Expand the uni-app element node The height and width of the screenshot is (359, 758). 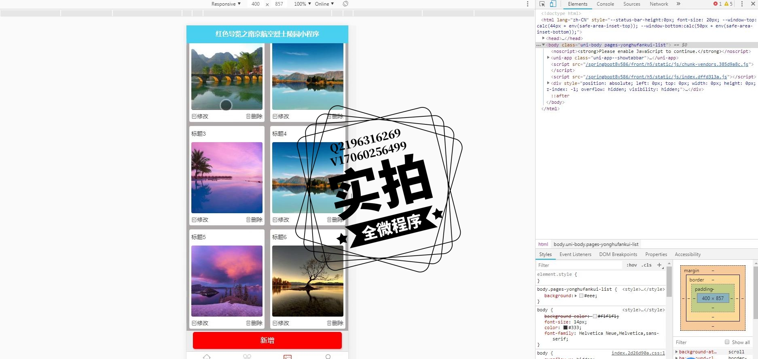pyautogui.click(x=548, y=58)
